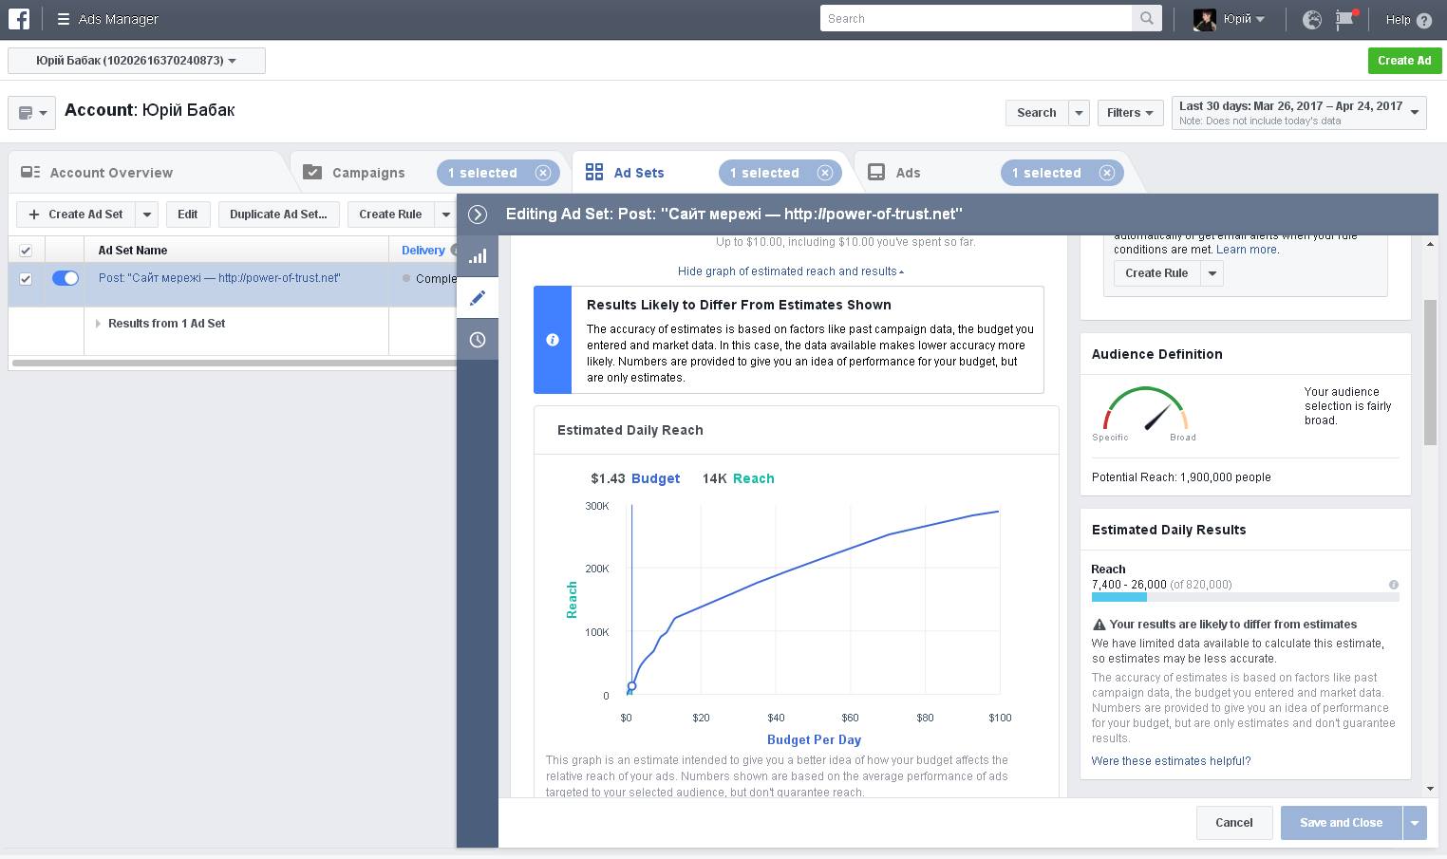Clear the Campaigns selection with X icon
The image size is (1447, 859).
[543, 173]
